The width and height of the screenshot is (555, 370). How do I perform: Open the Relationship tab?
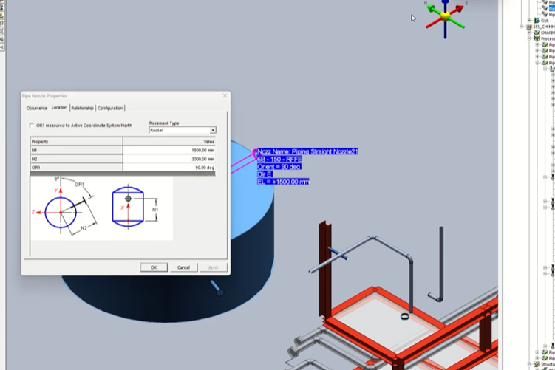(x=82, y=108)
